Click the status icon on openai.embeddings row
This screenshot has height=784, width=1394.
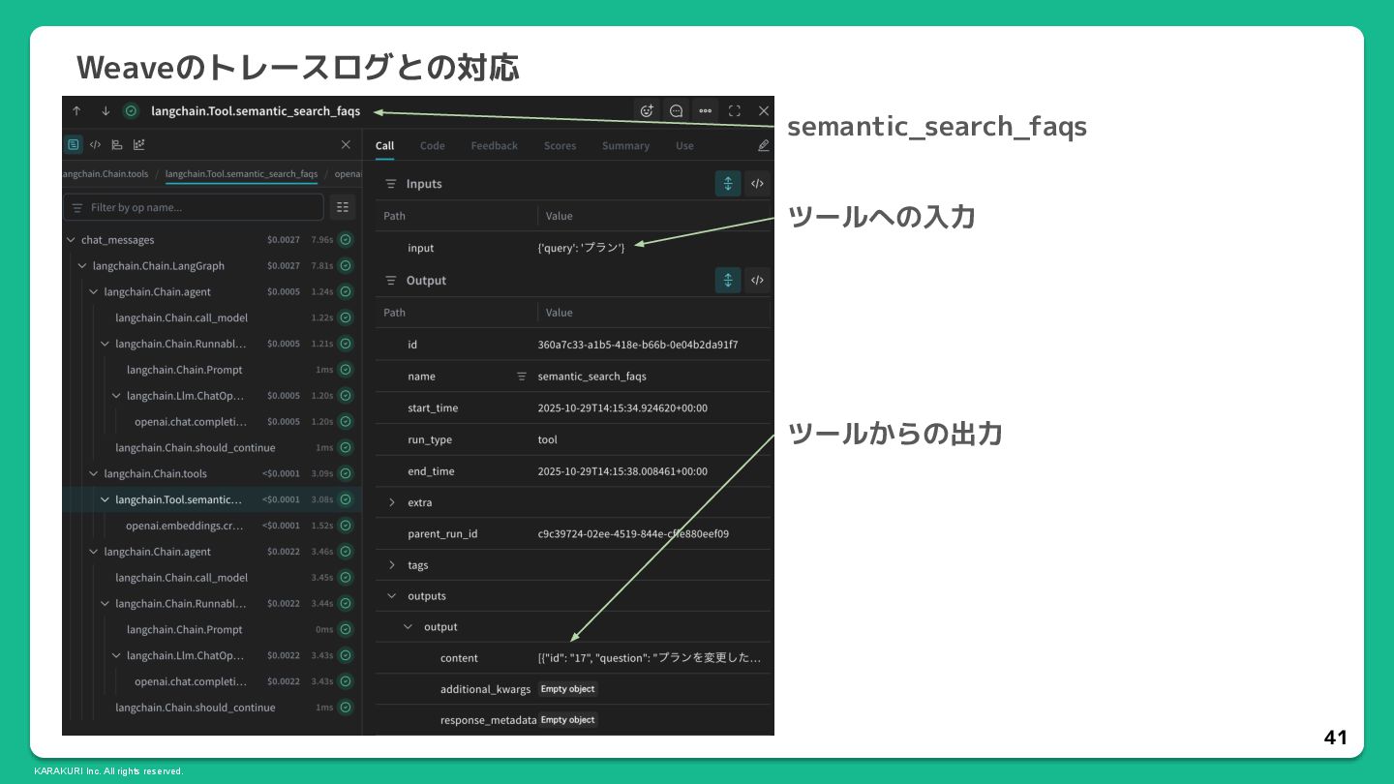(x=346, y=526)
